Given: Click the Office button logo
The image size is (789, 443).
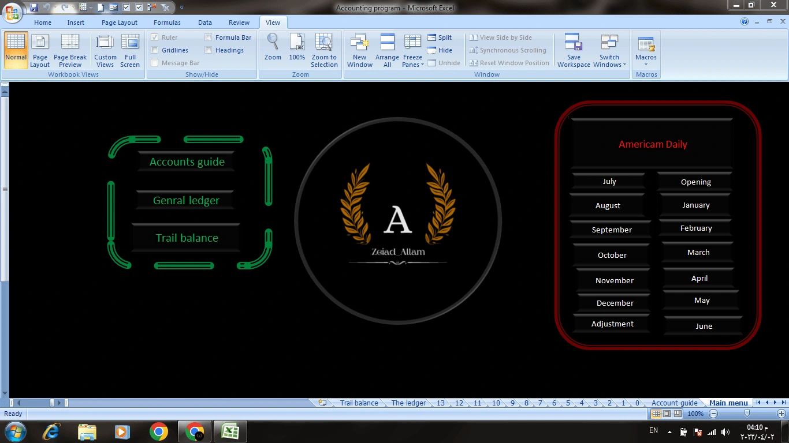Looking at the screenshot, I should click(12, 12).
